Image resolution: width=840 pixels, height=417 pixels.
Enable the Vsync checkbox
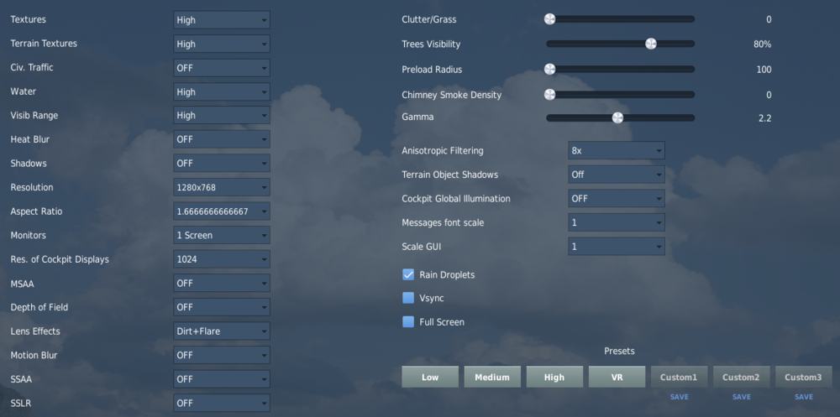click(408, 298)
